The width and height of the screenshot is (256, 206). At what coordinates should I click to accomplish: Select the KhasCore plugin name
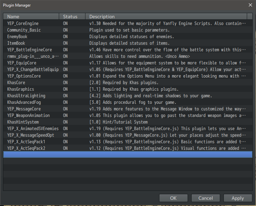coord(16,82)
